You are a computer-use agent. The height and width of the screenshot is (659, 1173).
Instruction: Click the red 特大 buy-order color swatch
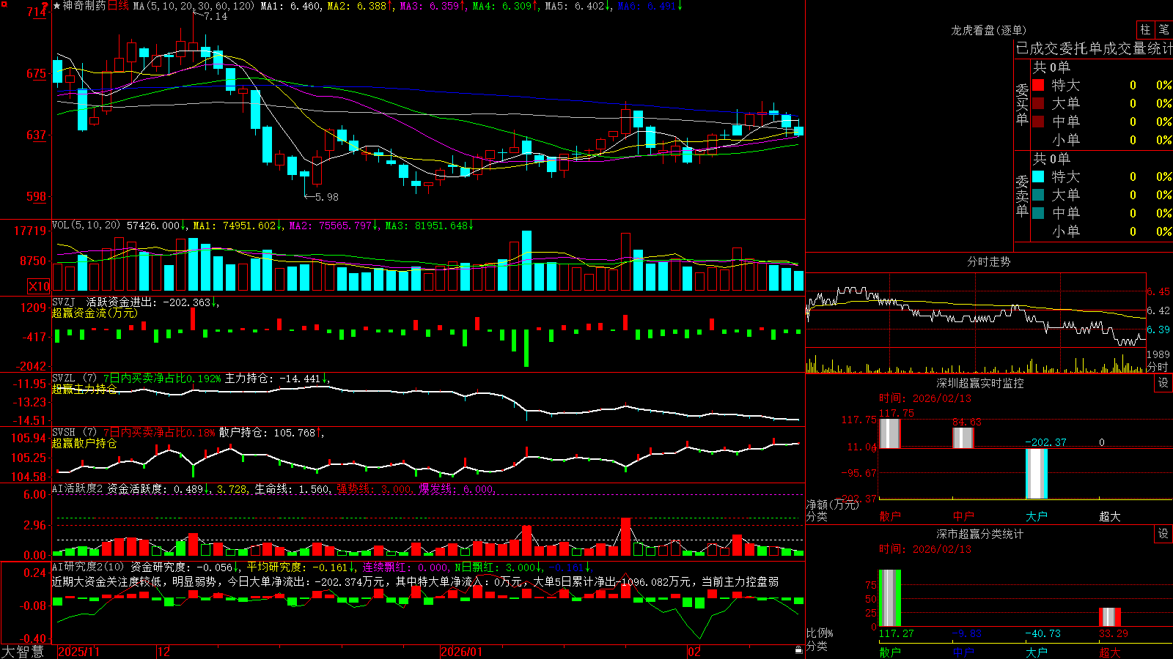[x=1038, y=85]
